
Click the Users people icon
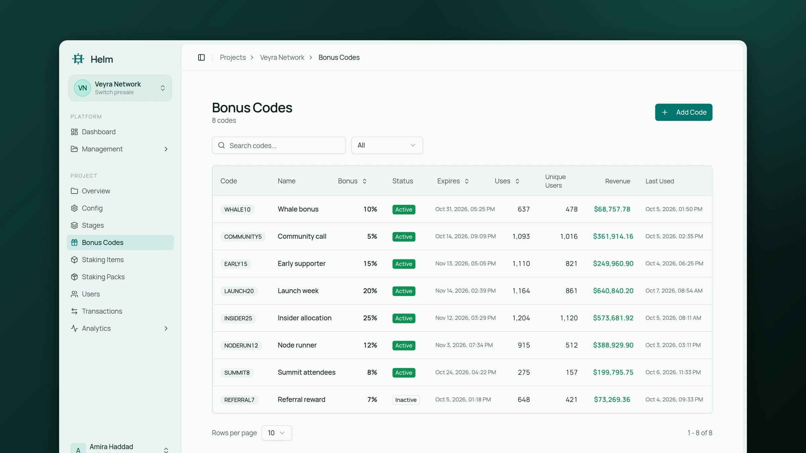pos(74,294)
